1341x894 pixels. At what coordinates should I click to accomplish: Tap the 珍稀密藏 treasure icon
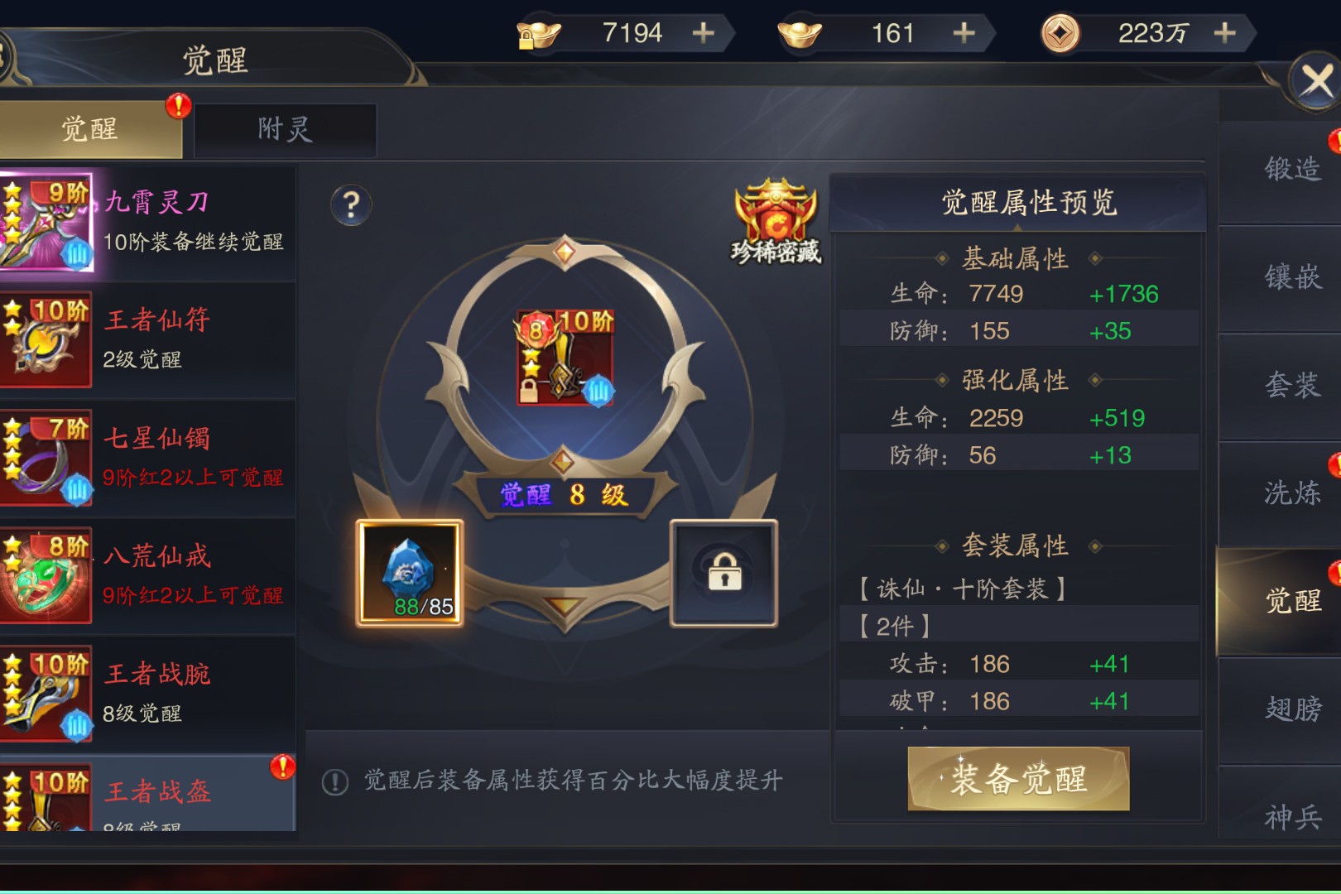[x=776, y=222]
